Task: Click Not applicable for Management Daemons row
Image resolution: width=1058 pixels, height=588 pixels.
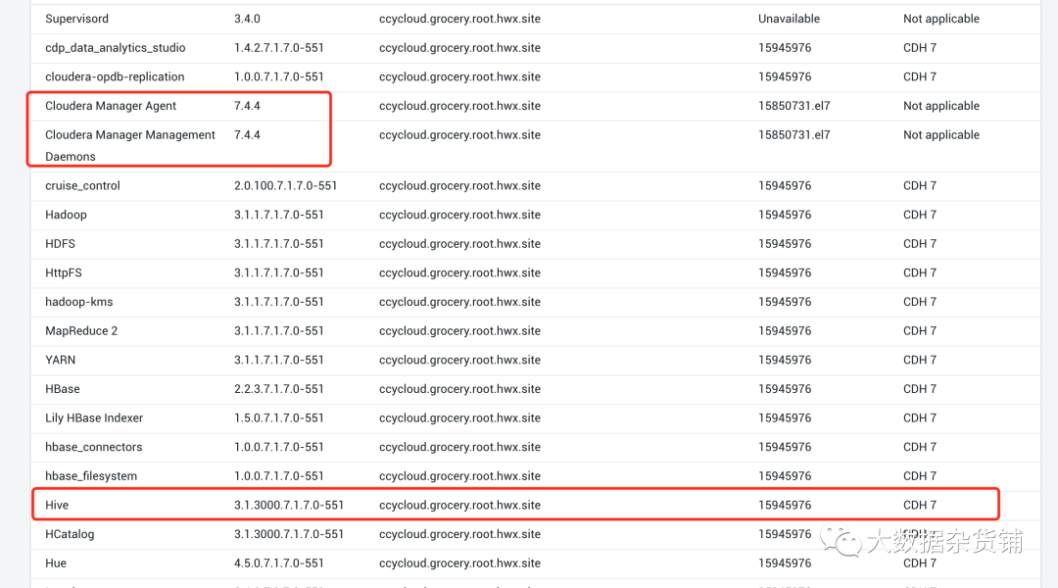Action: [x=941, y=135]
